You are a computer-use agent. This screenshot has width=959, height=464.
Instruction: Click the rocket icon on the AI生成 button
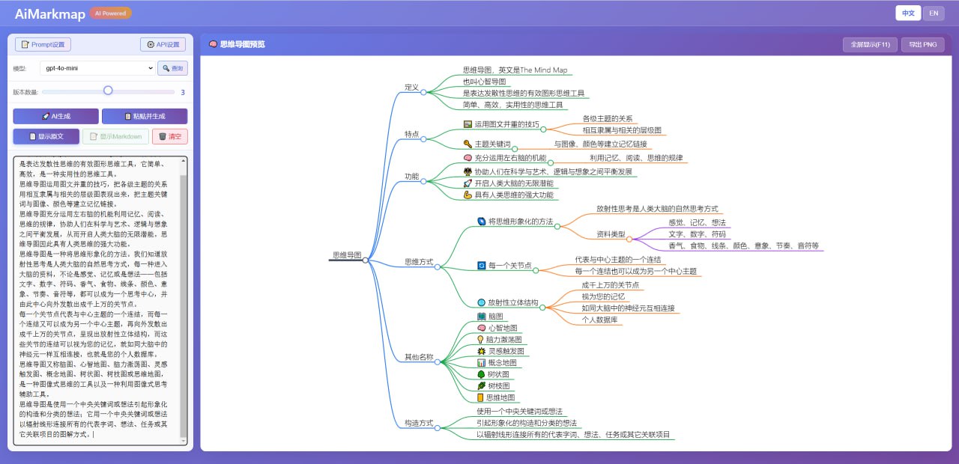click(x=46, y=115)
